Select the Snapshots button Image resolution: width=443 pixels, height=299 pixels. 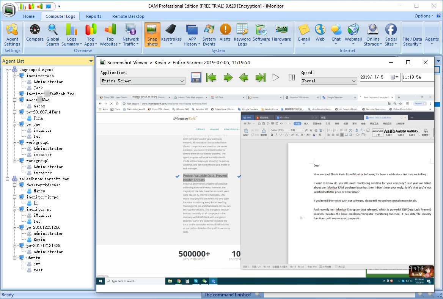(x=152, y=35)
